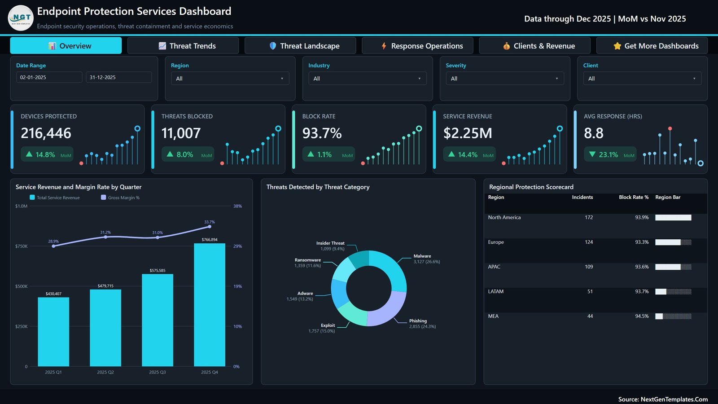
Task: Click the LATAM incidents value 51
Action: coord(590,291)
